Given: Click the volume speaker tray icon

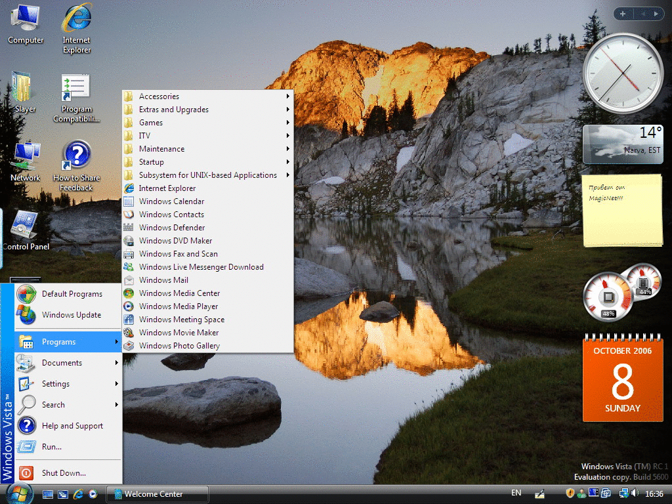Looking at the screenshot, I should tap(635, 493).
